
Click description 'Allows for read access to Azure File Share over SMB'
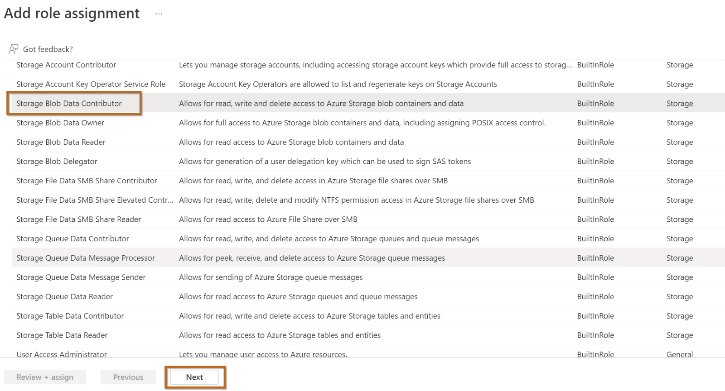[x=268, y=219]
